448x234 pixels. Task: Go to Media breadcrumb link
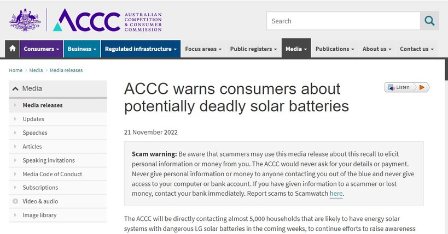(36, 70)
